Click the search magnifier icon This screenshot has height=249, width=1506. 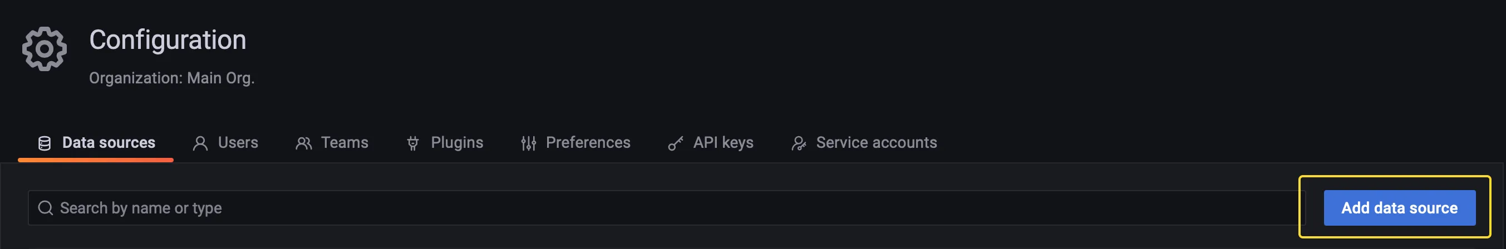tap(46, 207)
